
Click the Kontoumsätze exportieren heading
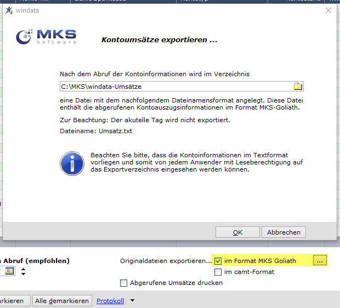(x=160, y=40)
